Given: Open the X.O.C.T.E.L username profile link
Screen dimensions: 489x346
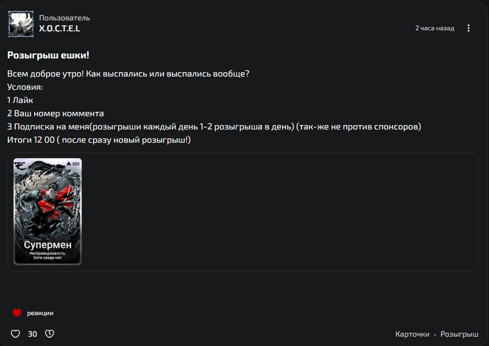Looking at the screenshot, I should 59,29.
